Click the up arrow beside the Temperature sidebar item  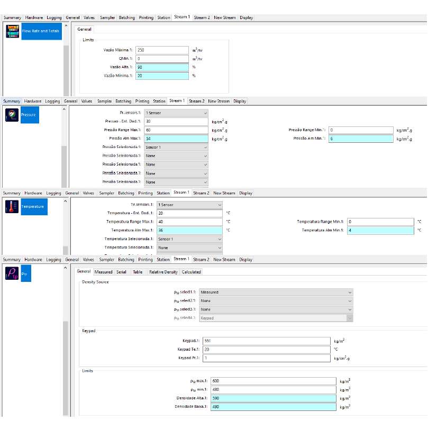click(x=65, y=201)
